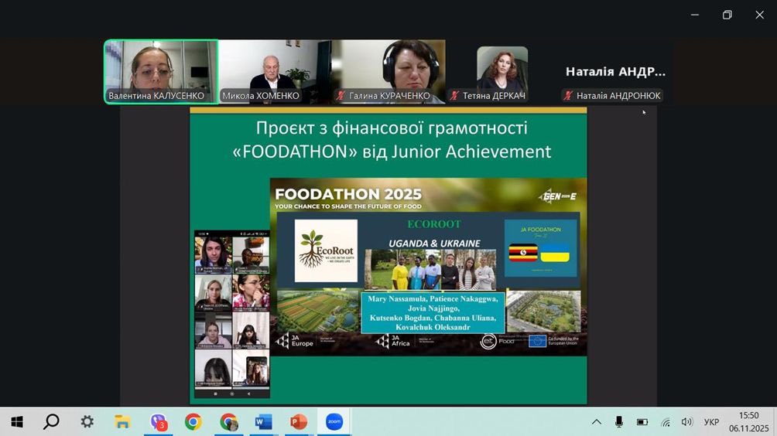
Task: Select Тетяна ДЕРКАЧ participant tile
Action: pyautogui.click(x=502, y=72)
